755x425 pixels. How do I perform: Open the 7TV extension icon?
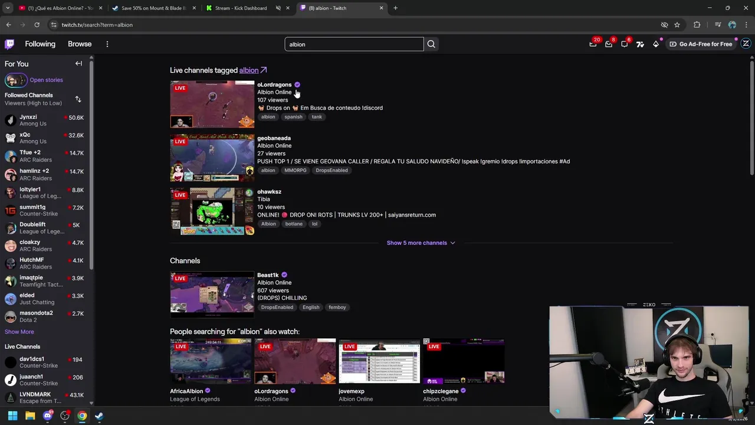[640, 44]
